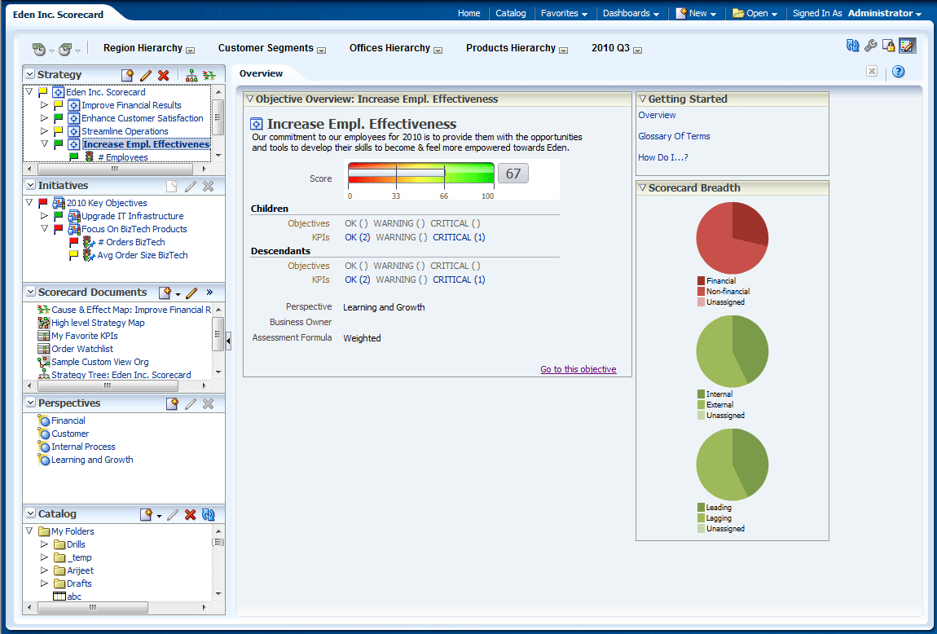Open Glossary Of Terms link

pyautogui.click(x=674, y=136)
